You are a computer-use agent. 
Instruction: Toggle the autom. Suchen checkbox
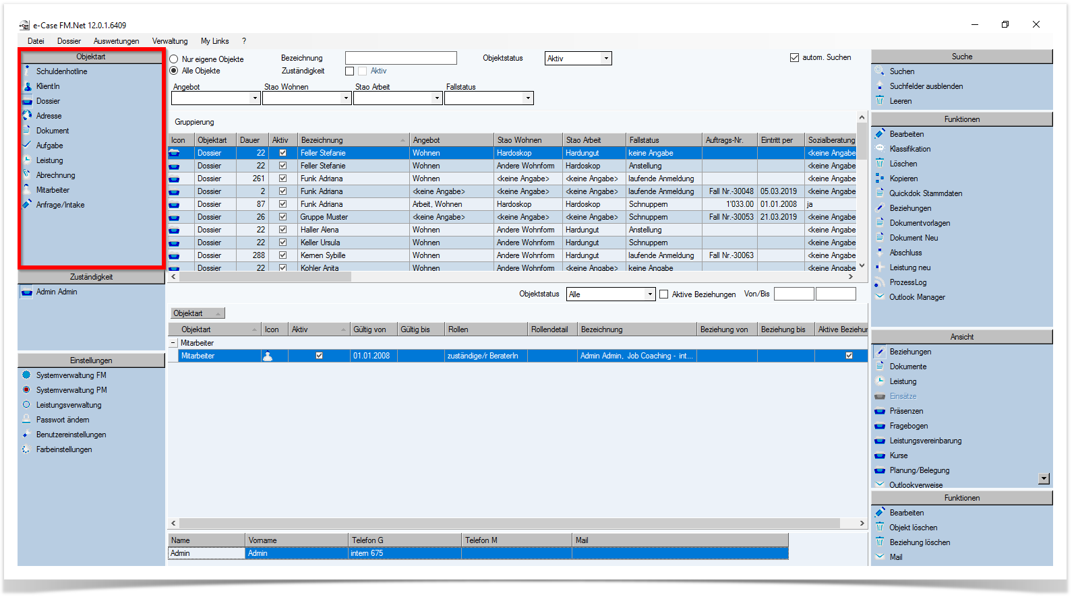794,58
